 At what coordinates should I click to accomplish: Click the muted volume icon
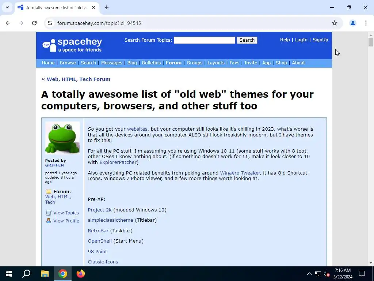coord(327,274)
